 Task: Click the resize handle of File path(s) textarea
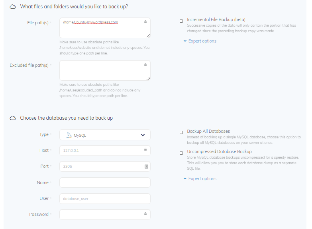[x=148, y=36]
